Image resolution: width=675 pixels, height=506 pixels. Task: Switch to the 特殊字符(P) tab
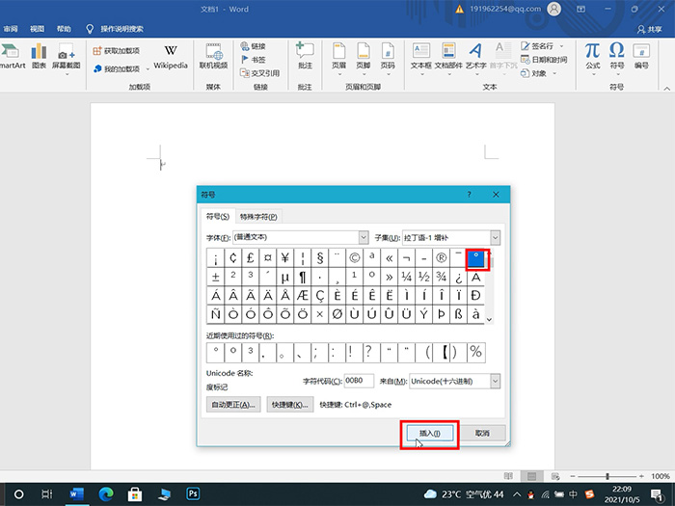coord(258,217)
